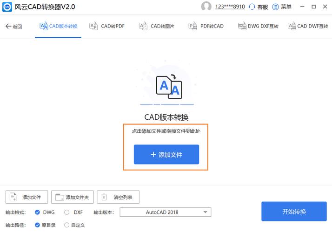Switch to DWG DXF互转 tab

click(258, 26)
